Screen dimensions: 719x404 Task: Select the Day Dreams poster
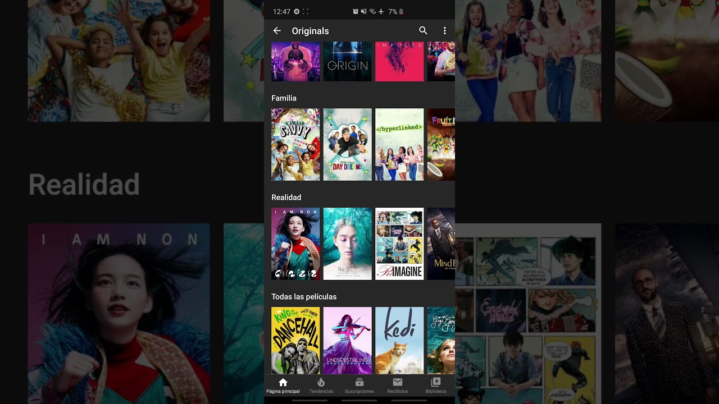348,145
